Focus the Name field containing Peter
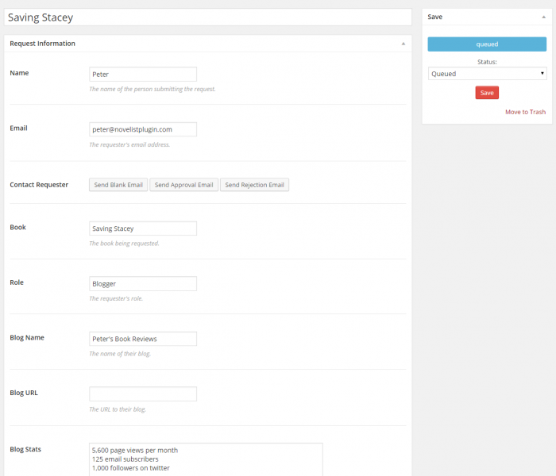556x476 pixels. [x=143, y=75]
